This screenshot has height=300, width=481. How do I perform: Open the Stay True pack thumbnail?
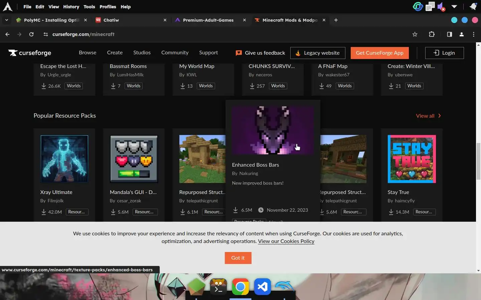412,159
